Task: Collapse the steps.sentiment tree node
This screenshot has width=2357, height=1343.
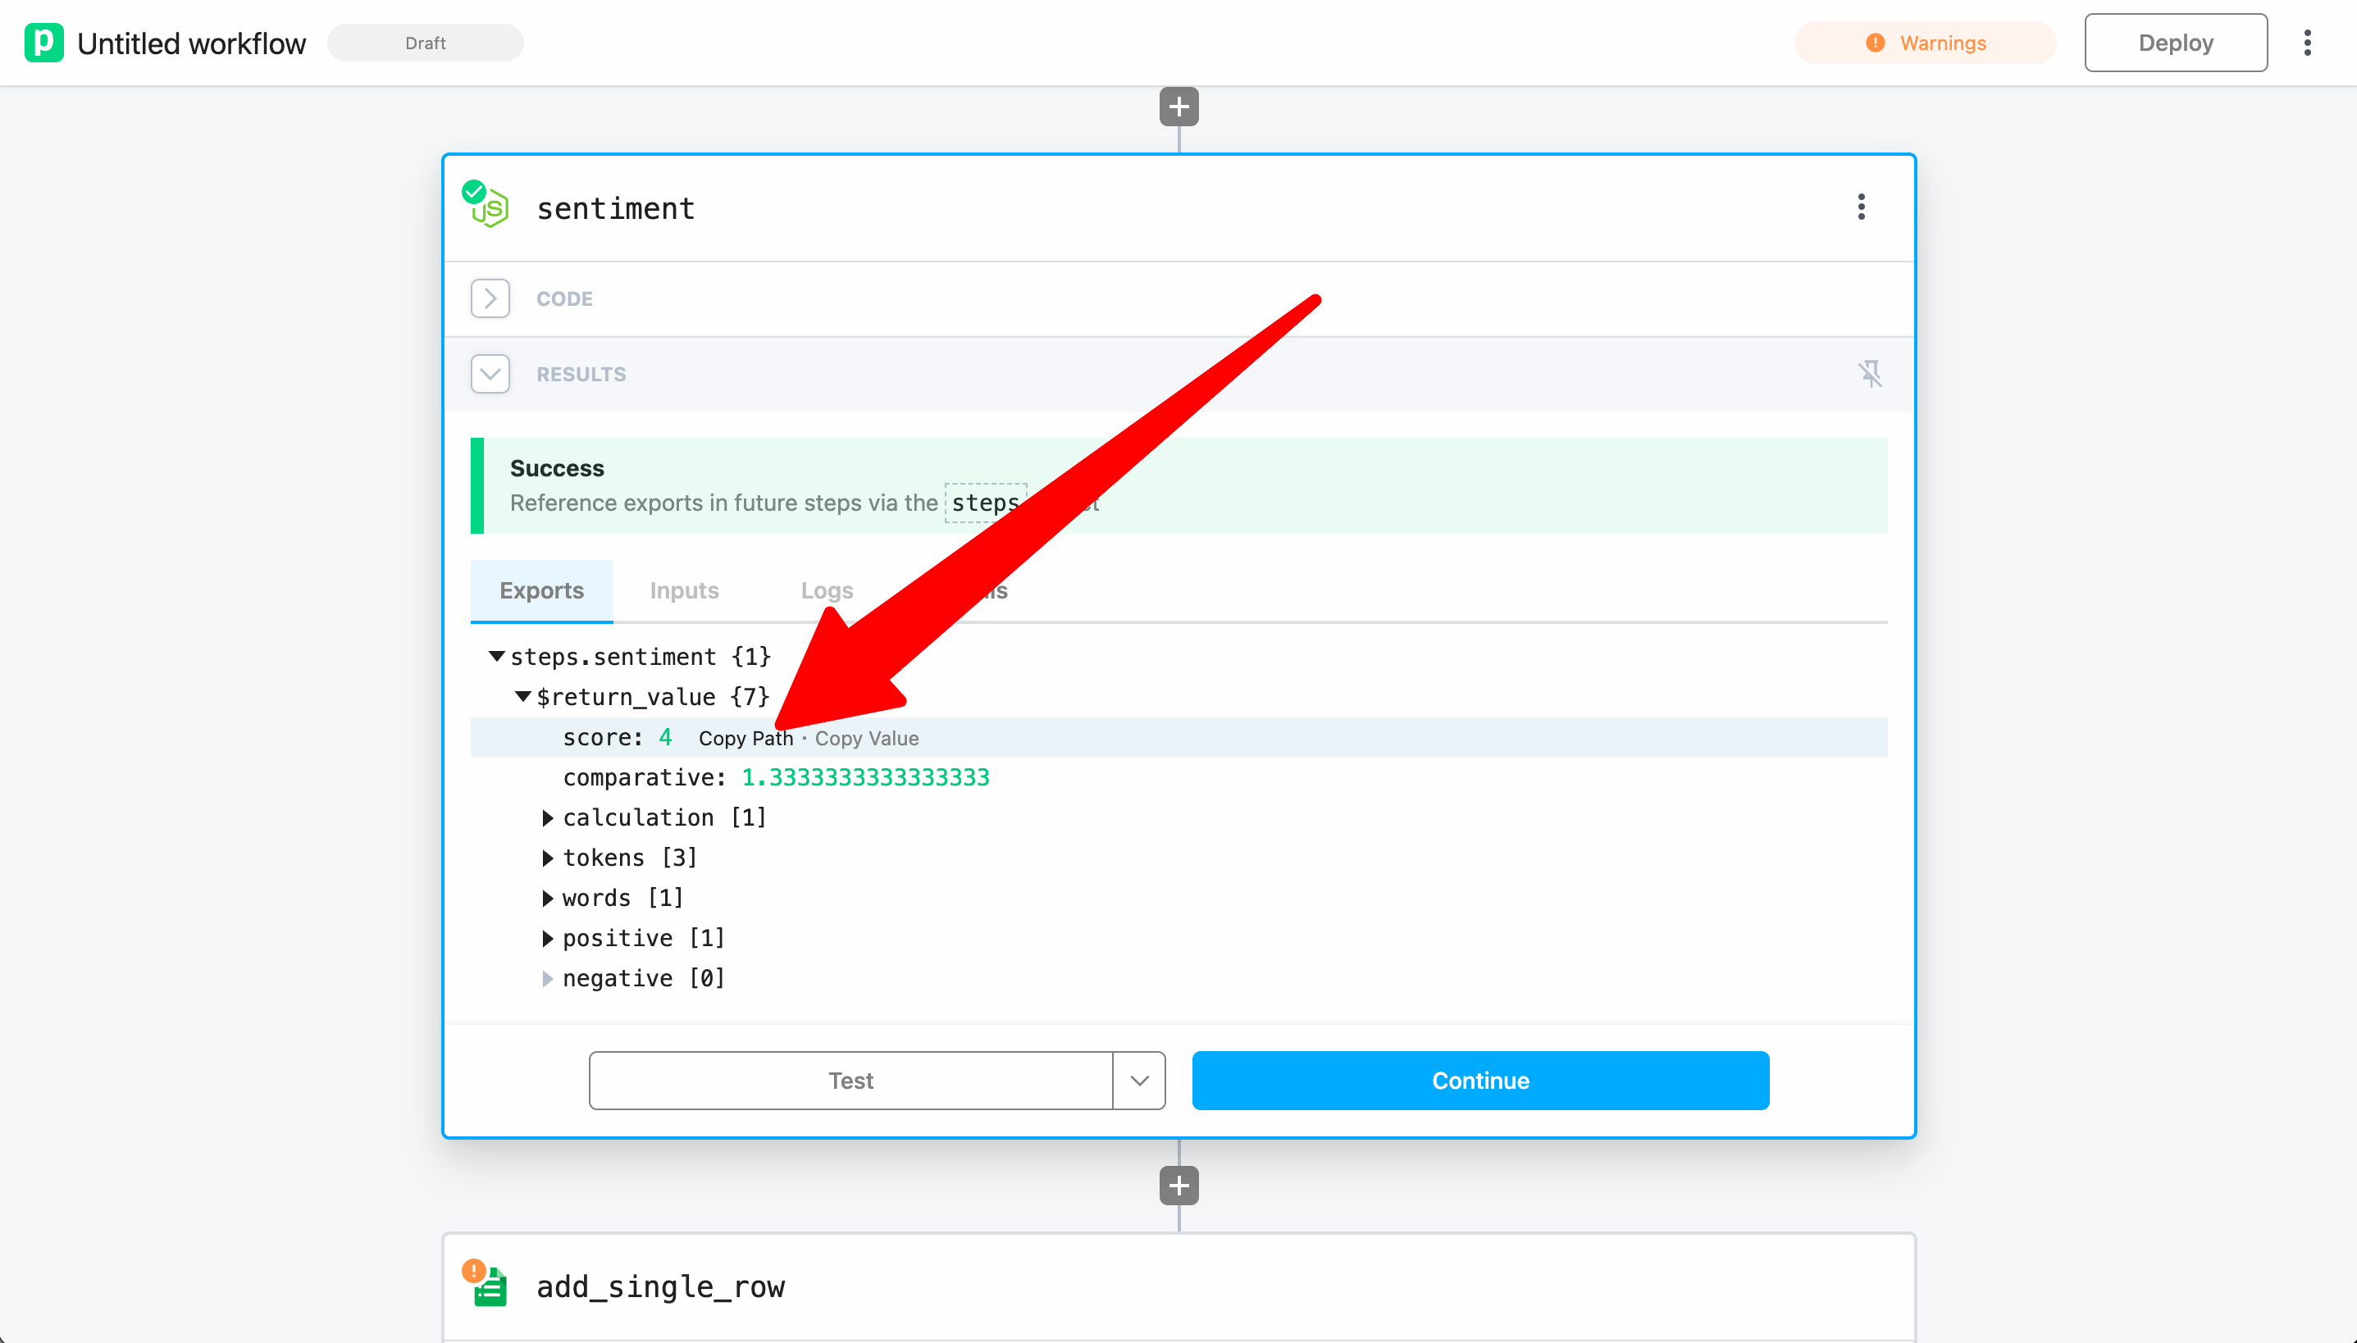Action: click(496, 656)
